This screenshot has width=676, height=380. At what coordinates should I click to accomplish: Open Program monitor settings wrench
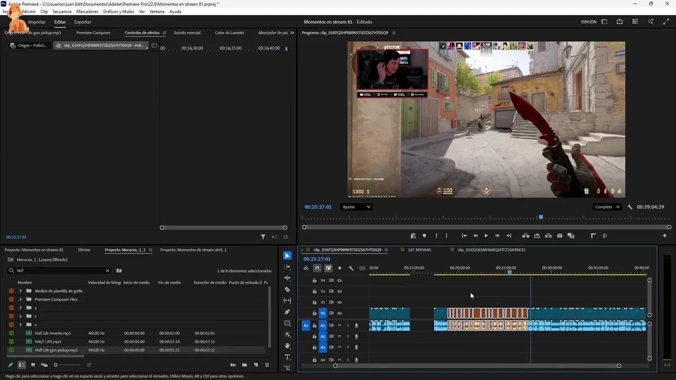(x=630, y=207)
